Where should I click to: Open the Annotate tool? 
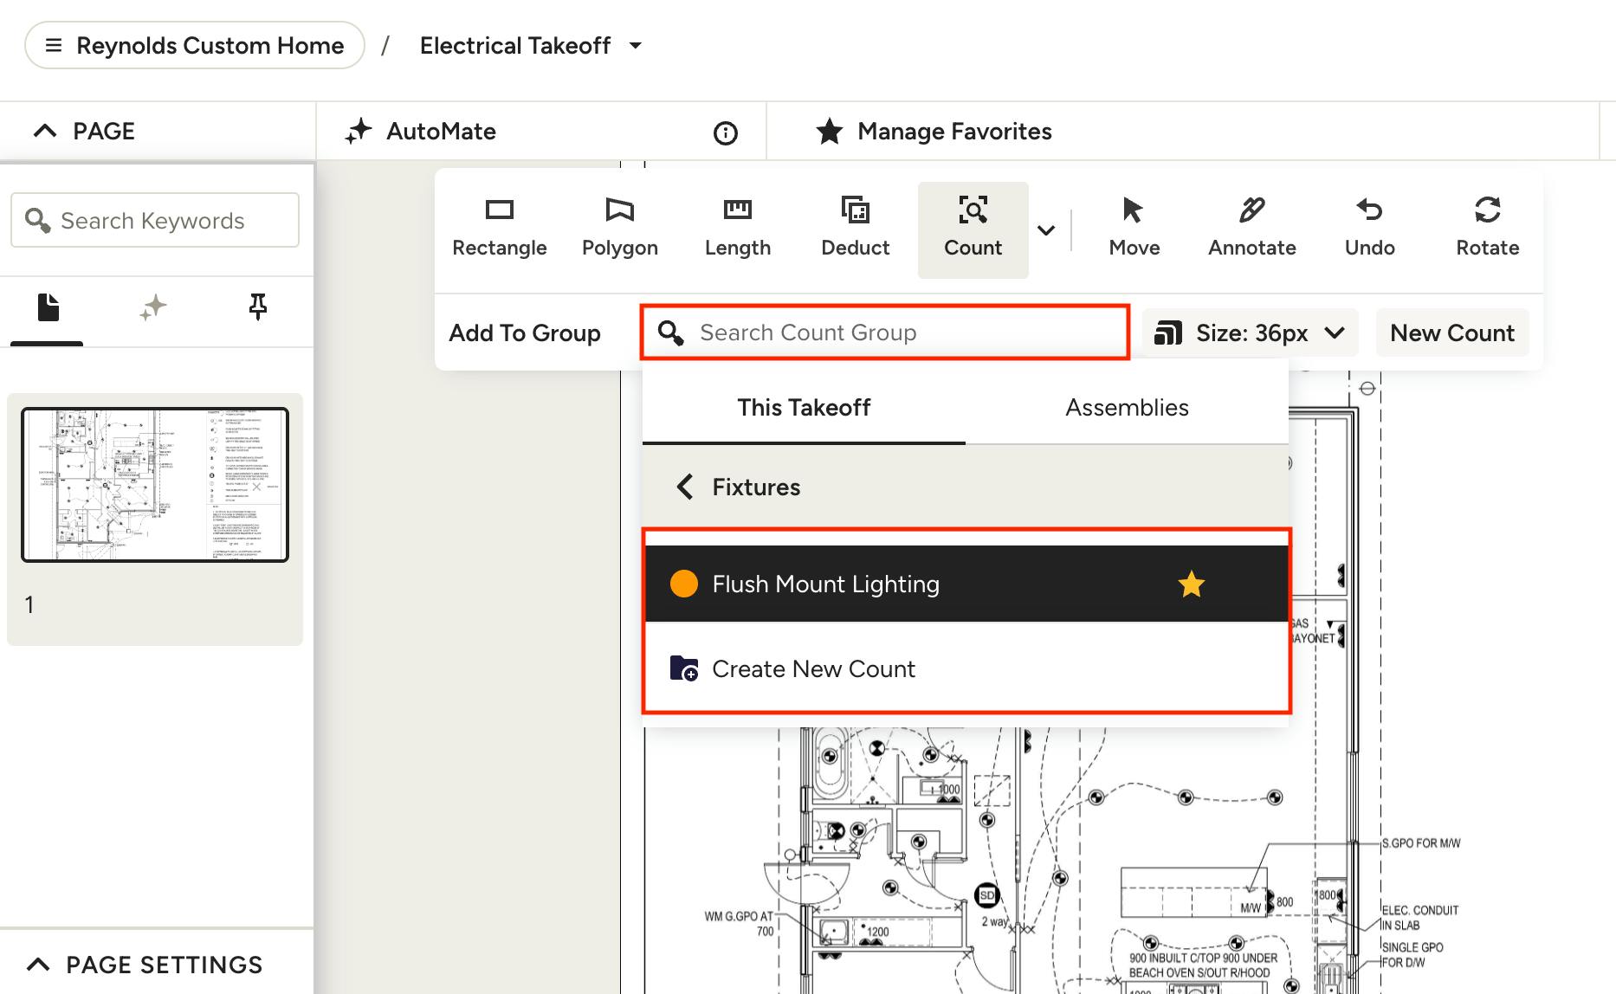click(1251, 228)
